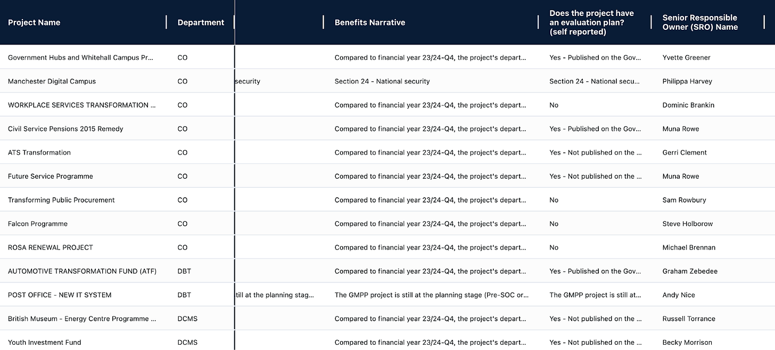
Task: Click SRO name Becky Morrison
Action: (687, 342)
